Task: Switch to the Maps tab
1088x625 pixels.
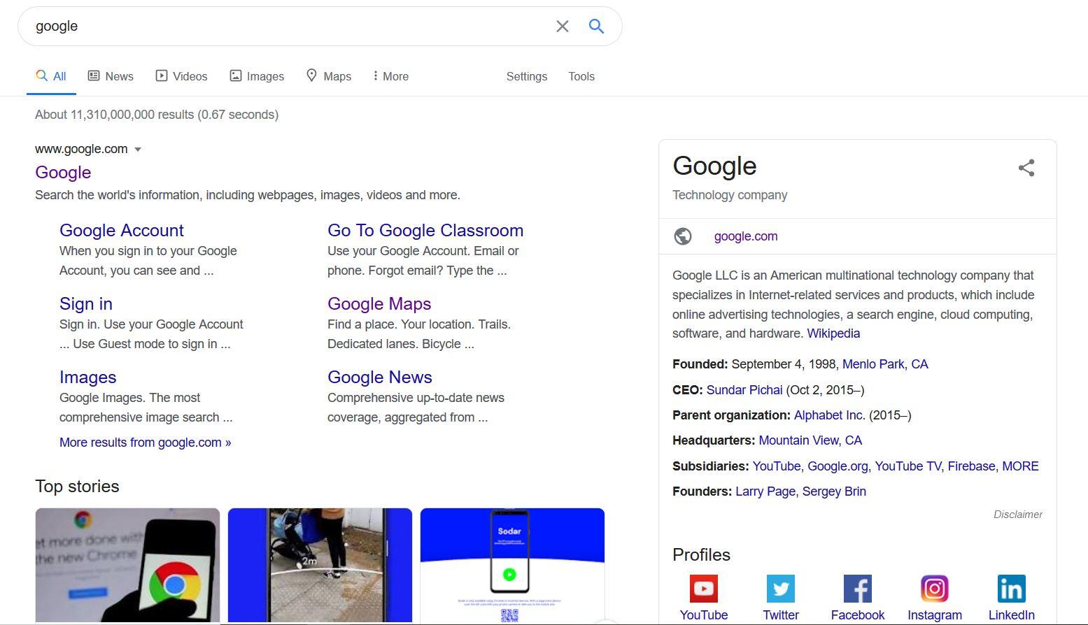Action: pyautogui.click(x=329, y=76)
